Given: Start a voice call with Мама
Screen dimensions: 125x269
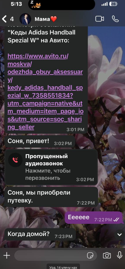Looking at the screenshot, I should (115, 19).
